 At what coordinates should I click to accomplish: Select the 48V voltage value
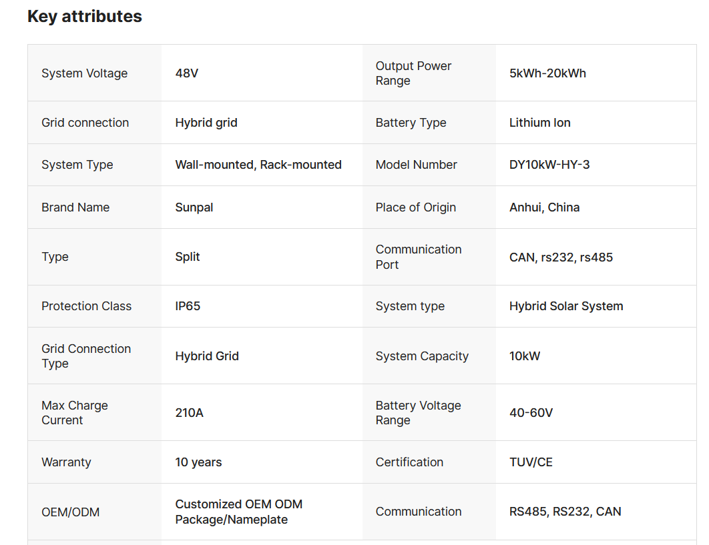(x=187, y=73)
